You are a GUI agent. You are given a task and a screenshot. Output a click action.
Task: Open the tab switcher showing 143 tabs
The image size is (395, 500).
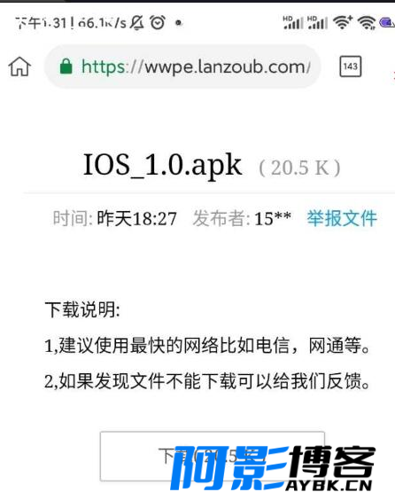coord(351,66)
